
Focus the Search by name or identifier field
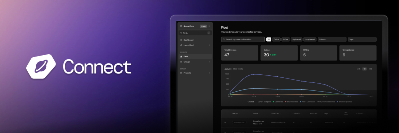(243, 39)
